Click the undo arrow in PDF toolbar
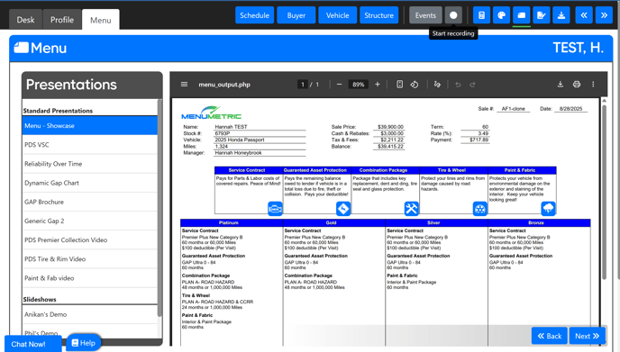The image size is (620, 352). tap(458, 85)
